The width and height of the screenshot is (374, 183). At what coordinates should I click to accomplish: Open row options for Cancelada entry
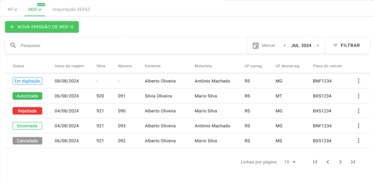point(358,141)
